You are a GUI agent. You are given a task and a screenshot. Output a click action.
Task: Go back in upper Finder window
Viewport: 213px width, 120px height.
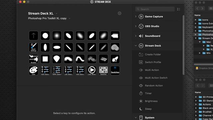[x=197, y=8]
